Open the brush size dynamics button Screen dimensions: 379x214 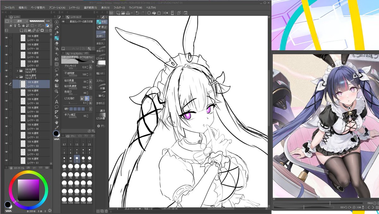[x=91, y=67]
